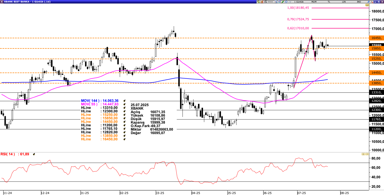Screen dimensions: 384x195
Task: Open chart settings with the wrench icon
Action: (371, 2)
